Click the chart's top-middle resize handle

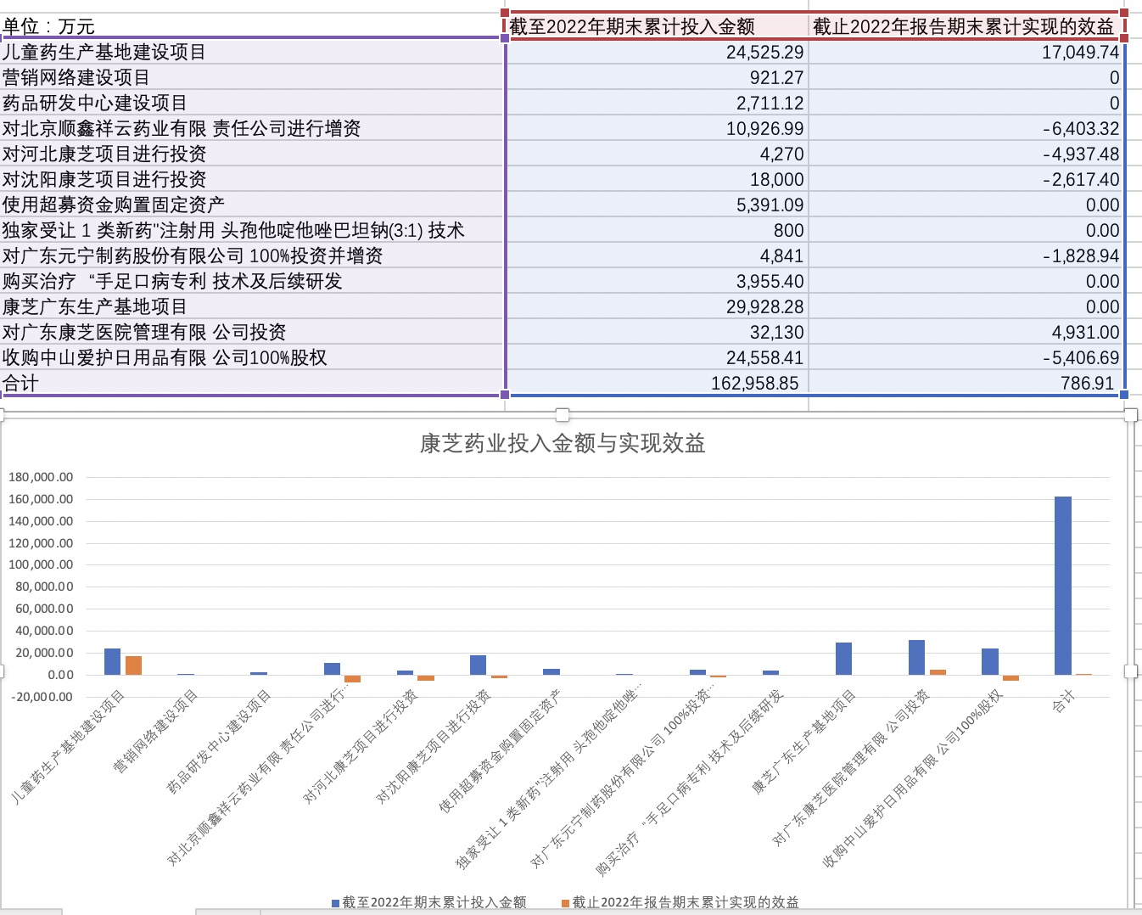tap(563, 414)
